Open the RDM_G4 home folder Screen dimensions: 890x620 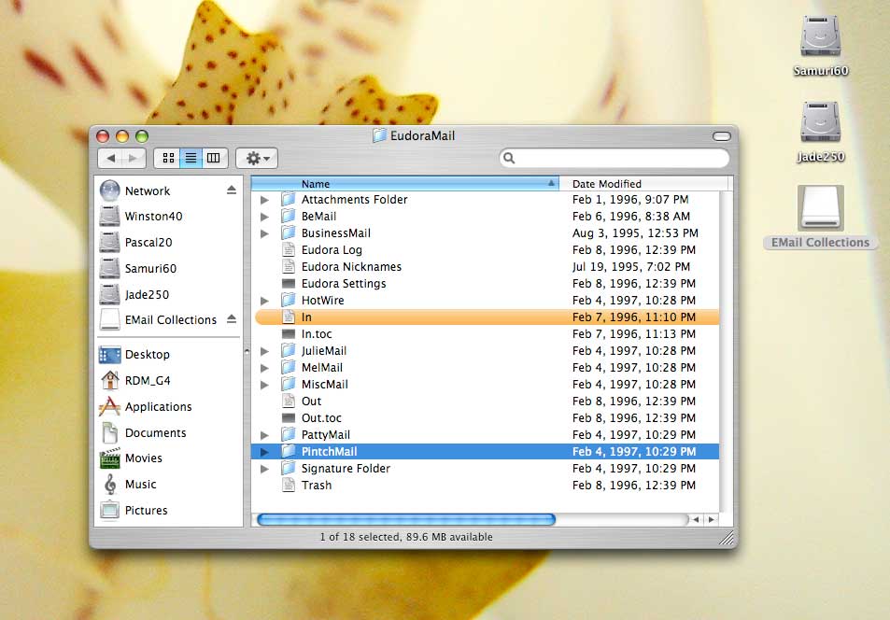click(135, 381)
